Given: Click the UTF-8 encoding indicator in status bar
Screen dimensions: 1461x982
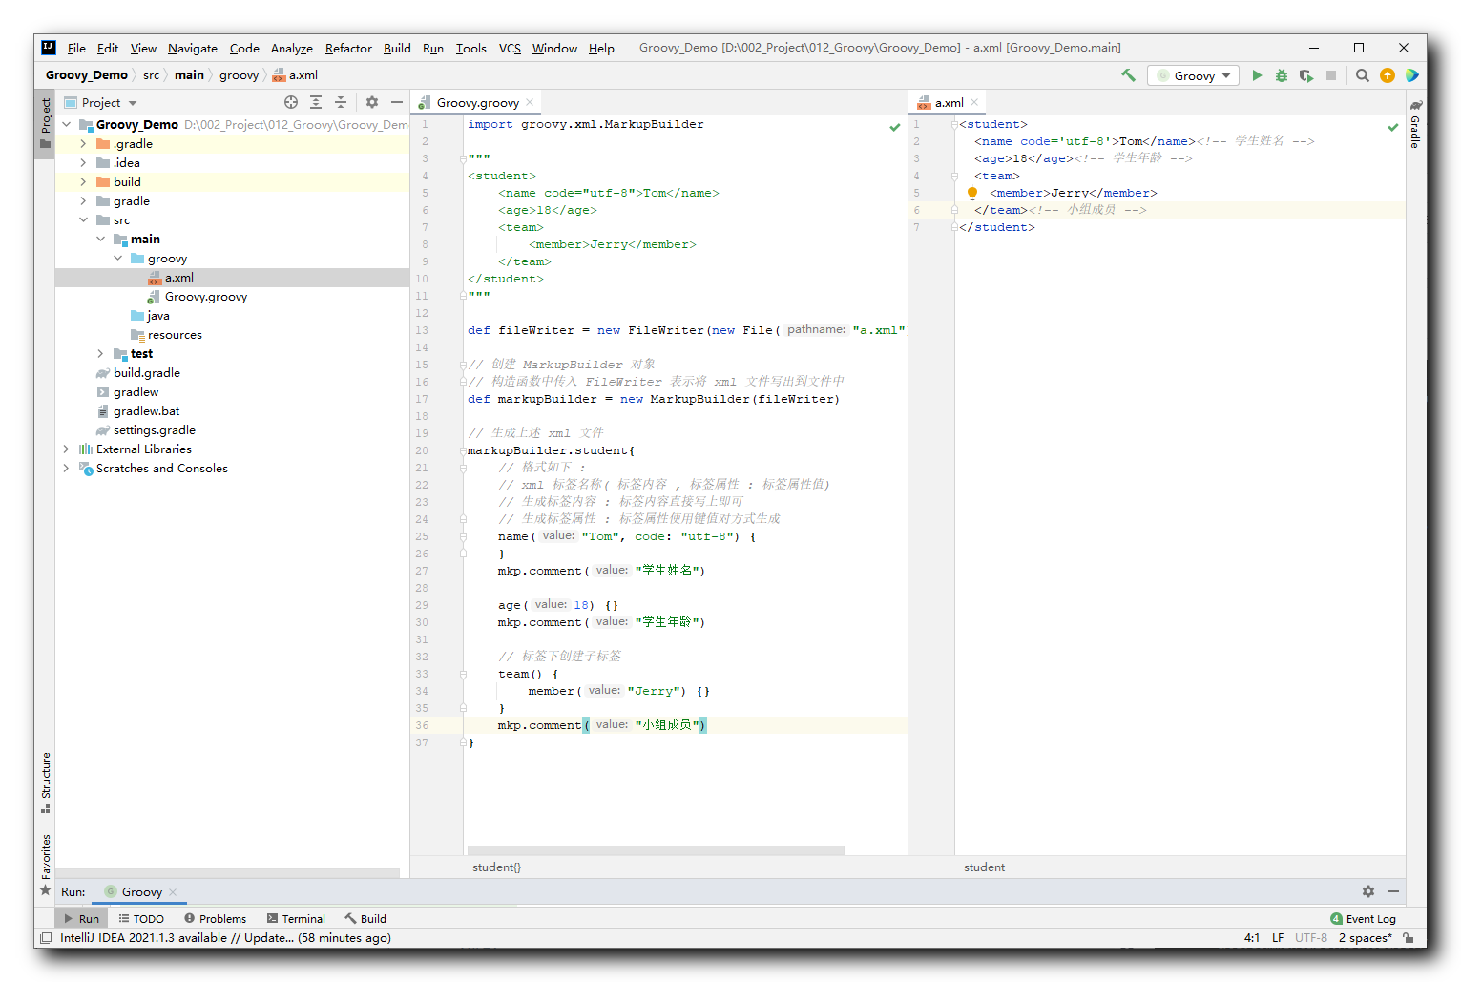Looking at the screenshot, I should pyautogui.click(x=1310, y=937).
